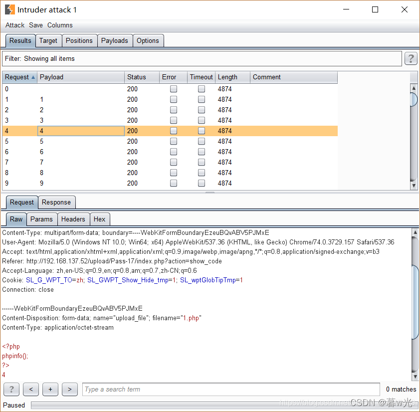Open the Attack menu
420x412 pixels.
[15, 25]
